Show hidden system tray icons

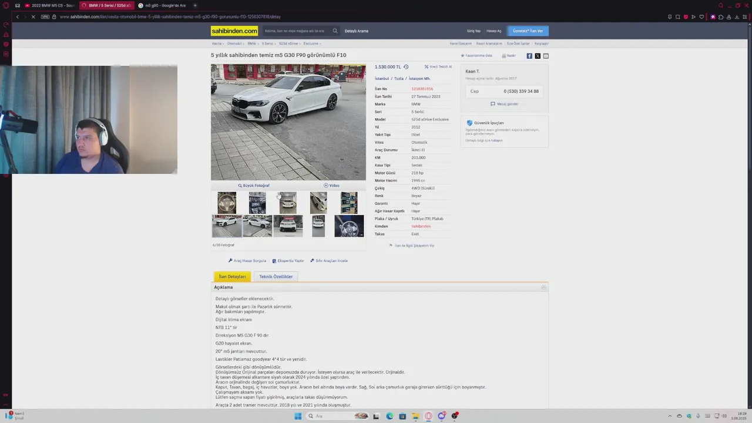pyautogui.click(x=670, y=416)
